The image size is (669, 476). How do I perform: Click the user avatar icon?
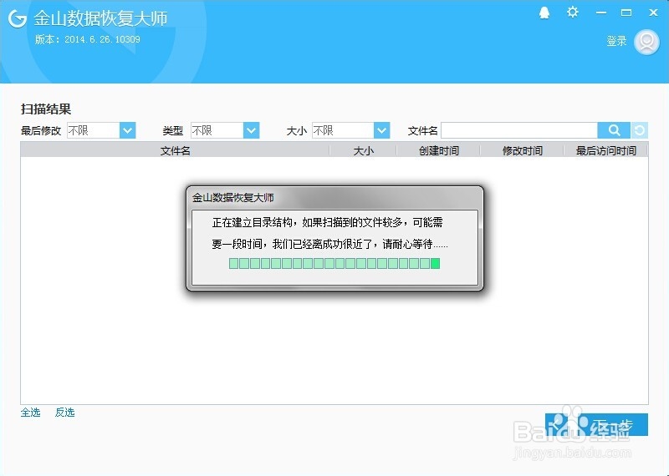click(646, 42)
